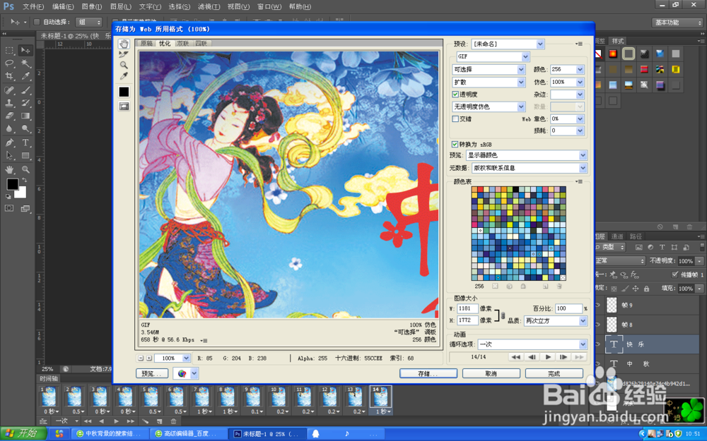Select the Eraser tool
The image size is (707, 441).
[9, 116]
